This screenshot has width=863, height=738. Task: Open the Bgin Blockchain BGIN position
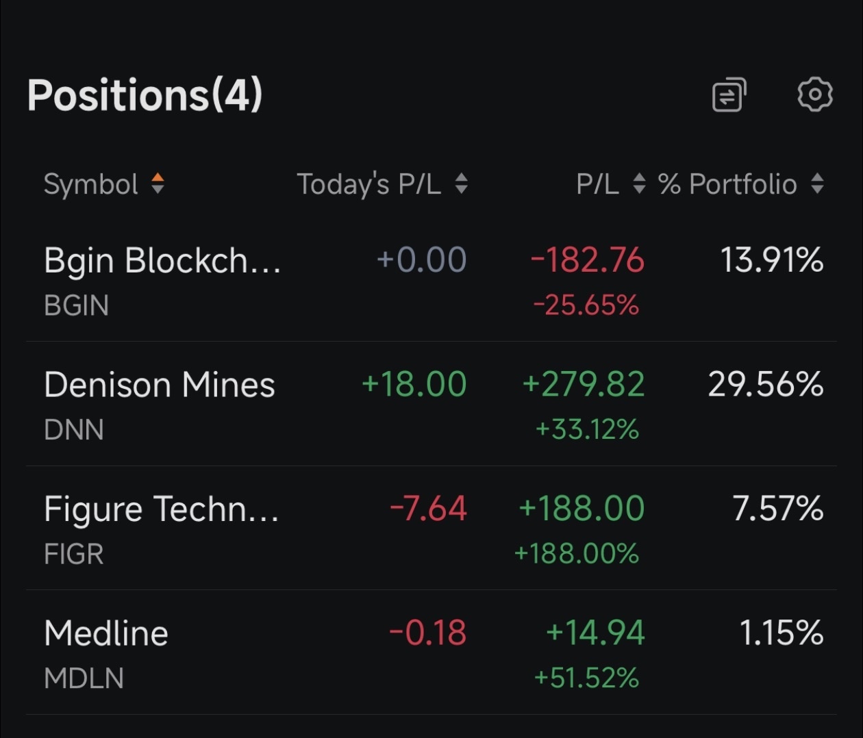[x=431, y=281]
